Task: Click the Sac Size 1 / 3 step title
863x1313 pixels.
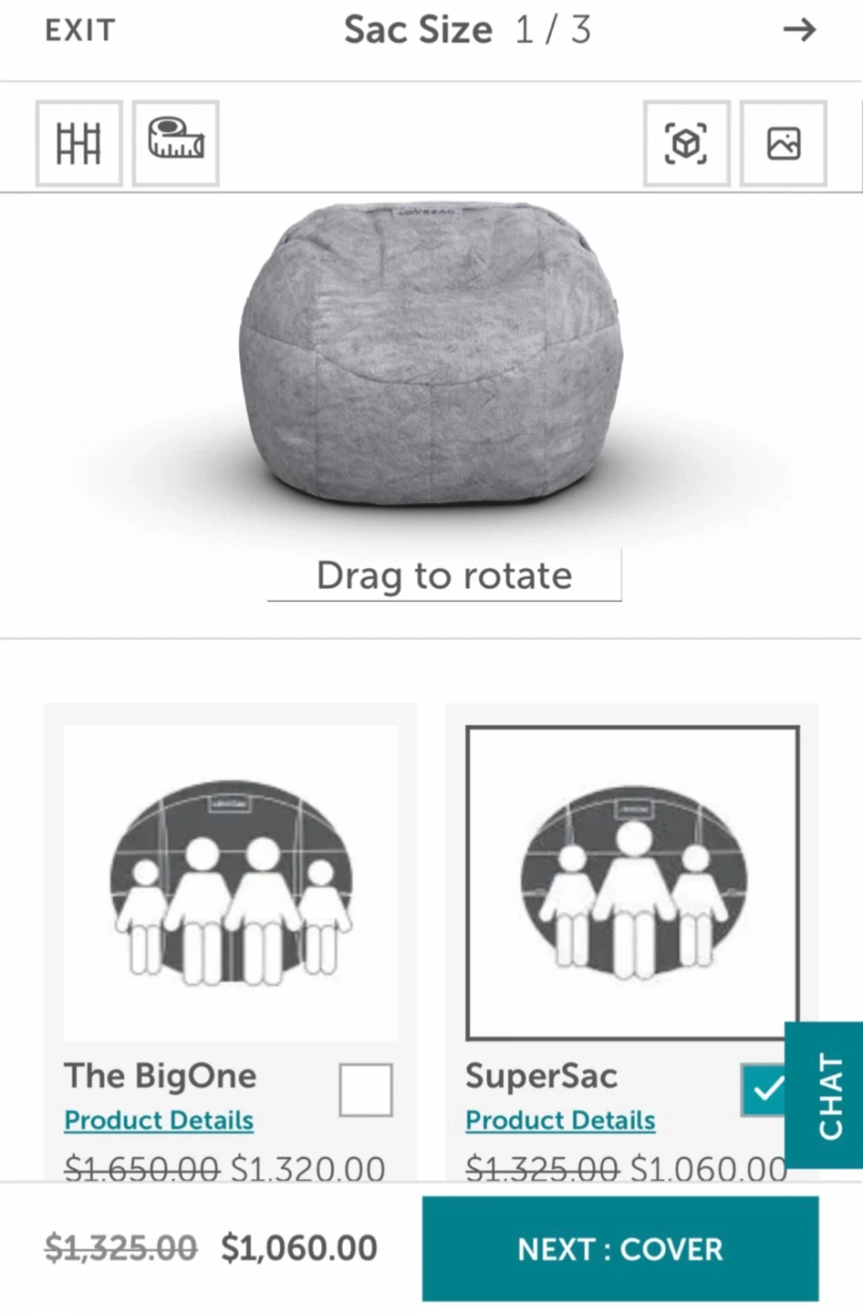Action: (x=467, y=30)
